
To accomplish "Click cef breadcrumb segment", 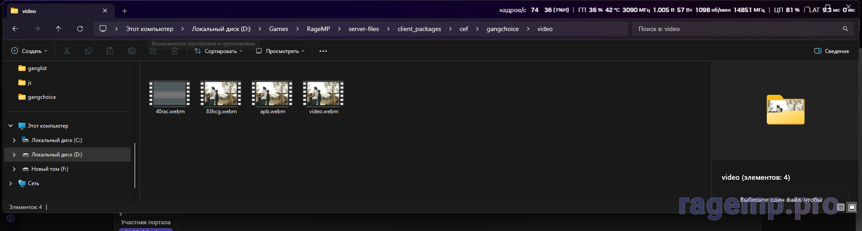I will [x=464, y=29].
